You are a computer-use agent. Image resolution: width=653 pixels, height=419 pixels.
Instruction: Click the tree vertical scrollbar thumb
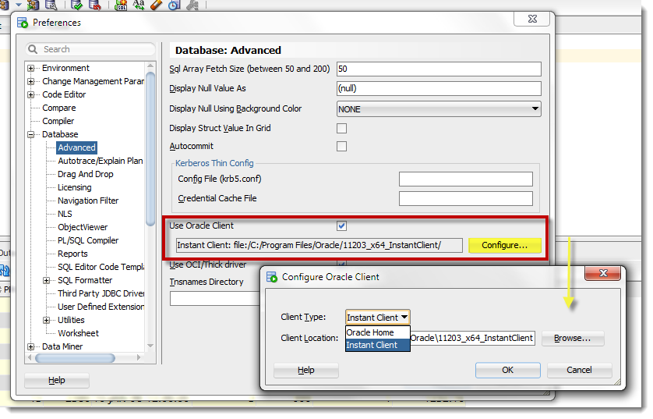click(150, 149)
